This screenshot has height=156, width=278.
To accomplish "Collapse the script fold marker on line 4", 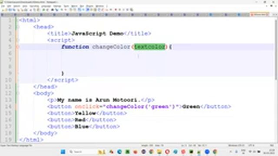I will click(x=17, y=40).
